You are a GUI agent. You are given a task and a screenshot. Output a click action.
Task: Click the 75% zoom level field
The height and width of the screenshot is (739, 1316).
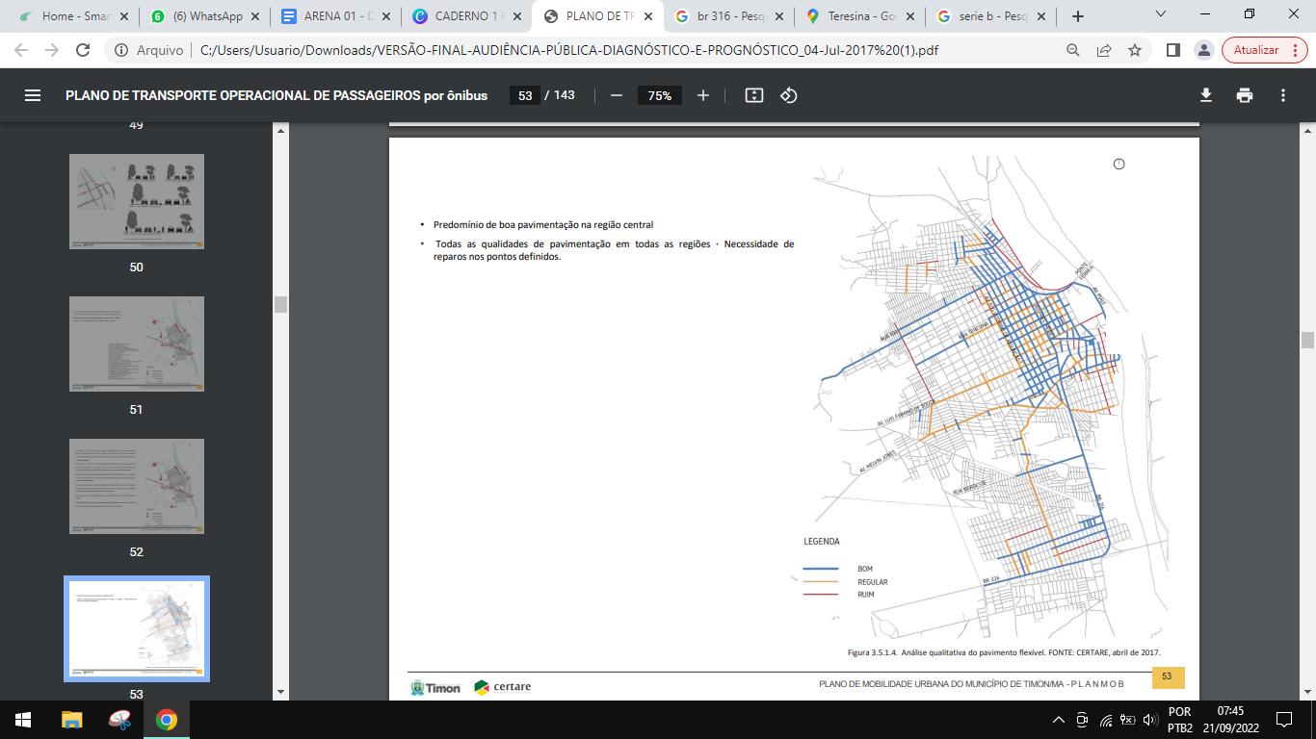click(x=659, y=95)
